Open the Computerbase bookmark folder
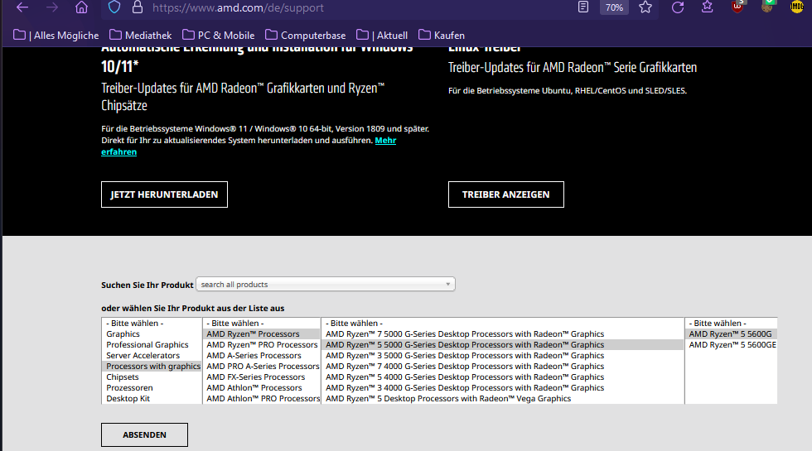The height and width of the screenshot is (451, 812). 305,35
